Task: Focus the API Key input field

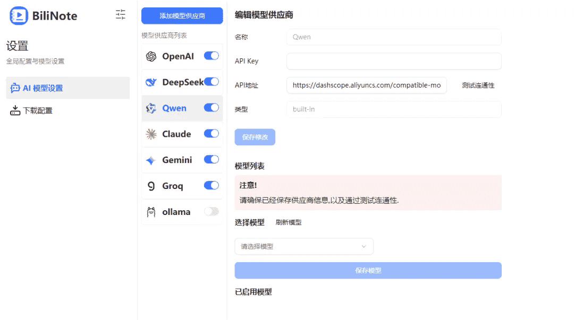Action: click(393, 61)
